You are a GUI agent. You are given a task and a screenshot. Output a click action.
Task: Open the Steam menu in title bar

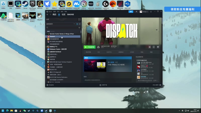click(x=49, y=12)
